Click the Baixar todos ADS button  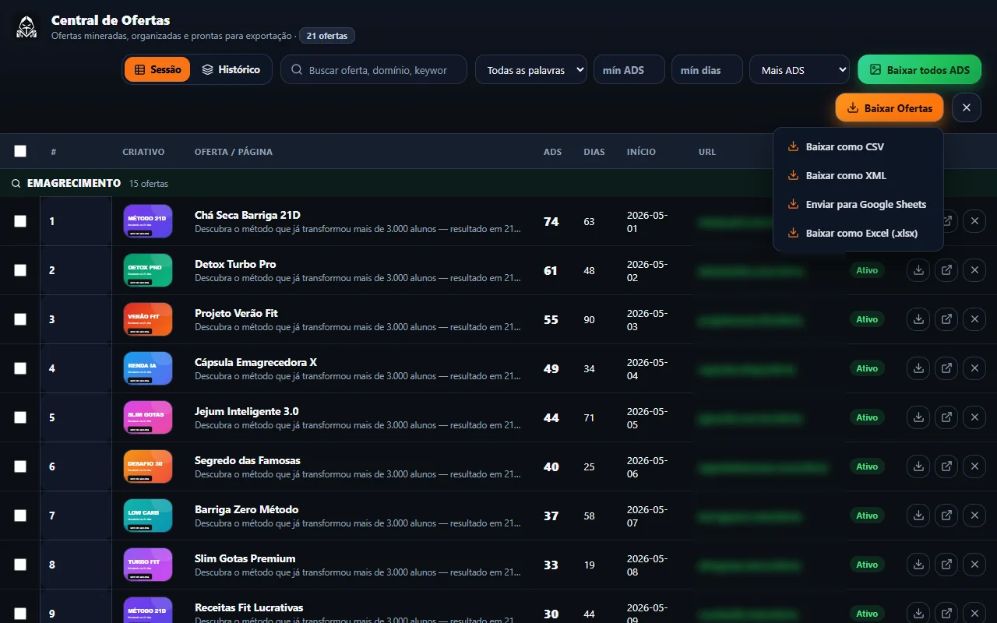(919, 69)
